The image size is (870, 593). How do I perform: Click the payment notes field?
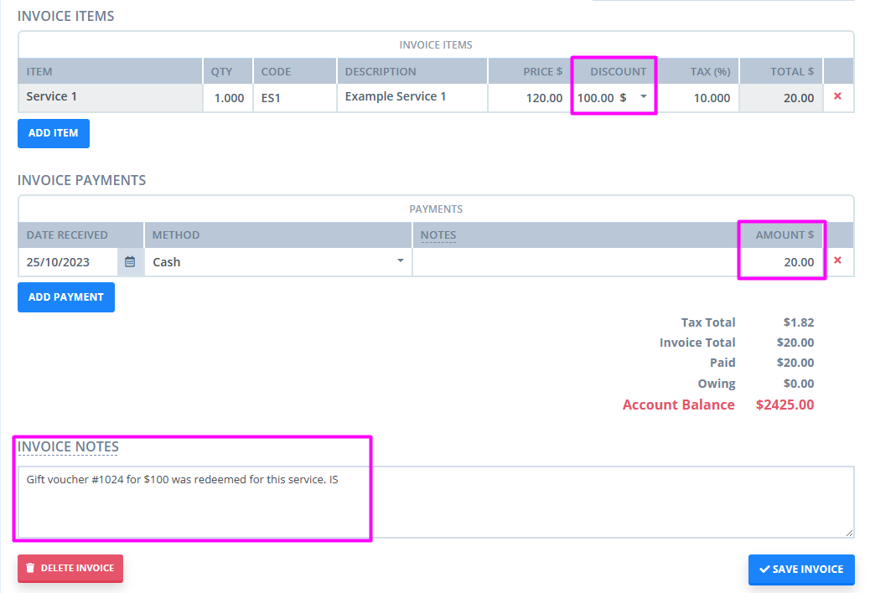point(575,261)
